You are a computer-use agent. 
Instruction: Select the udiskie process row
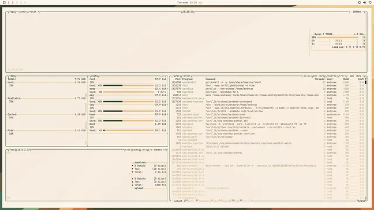(268, 127)
